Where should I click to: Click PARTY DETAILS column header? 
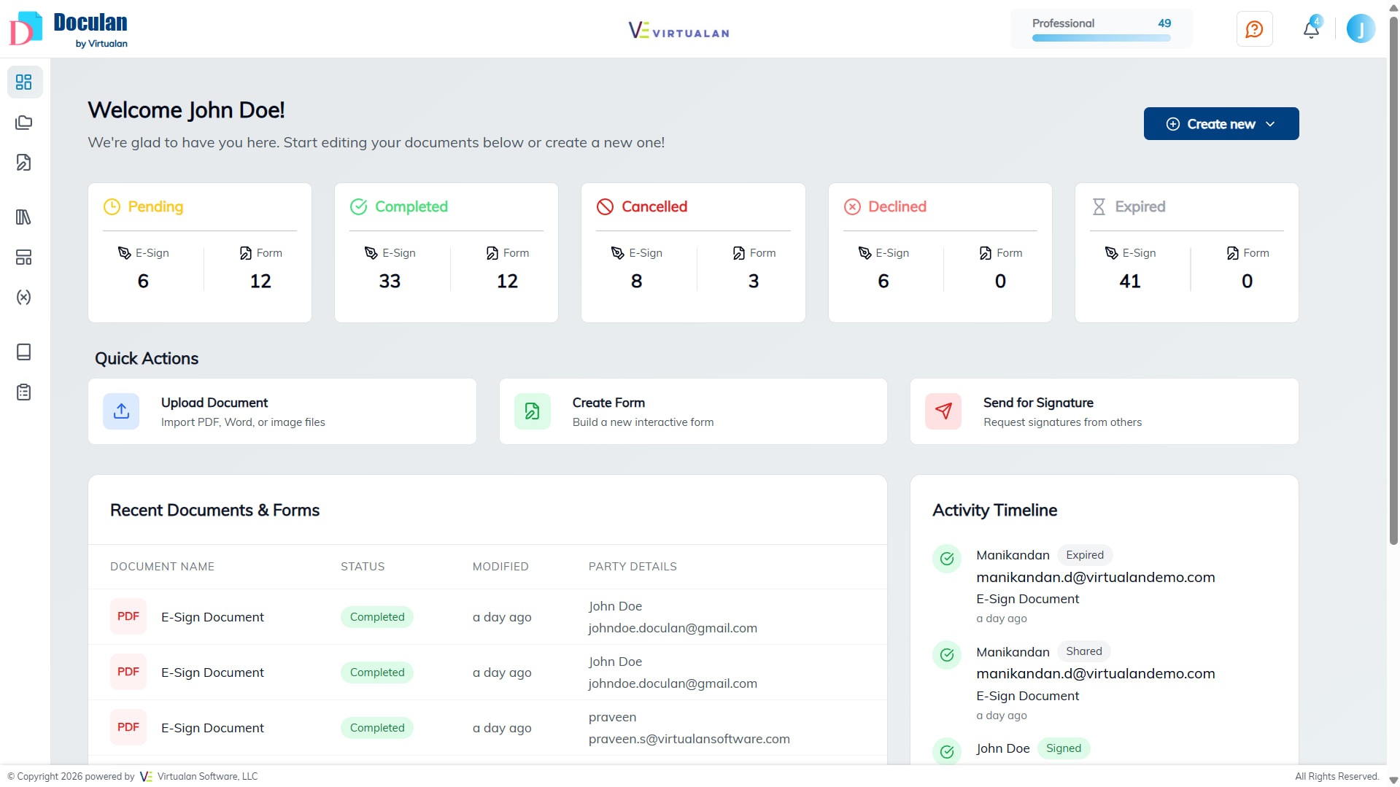pos(633,567)
